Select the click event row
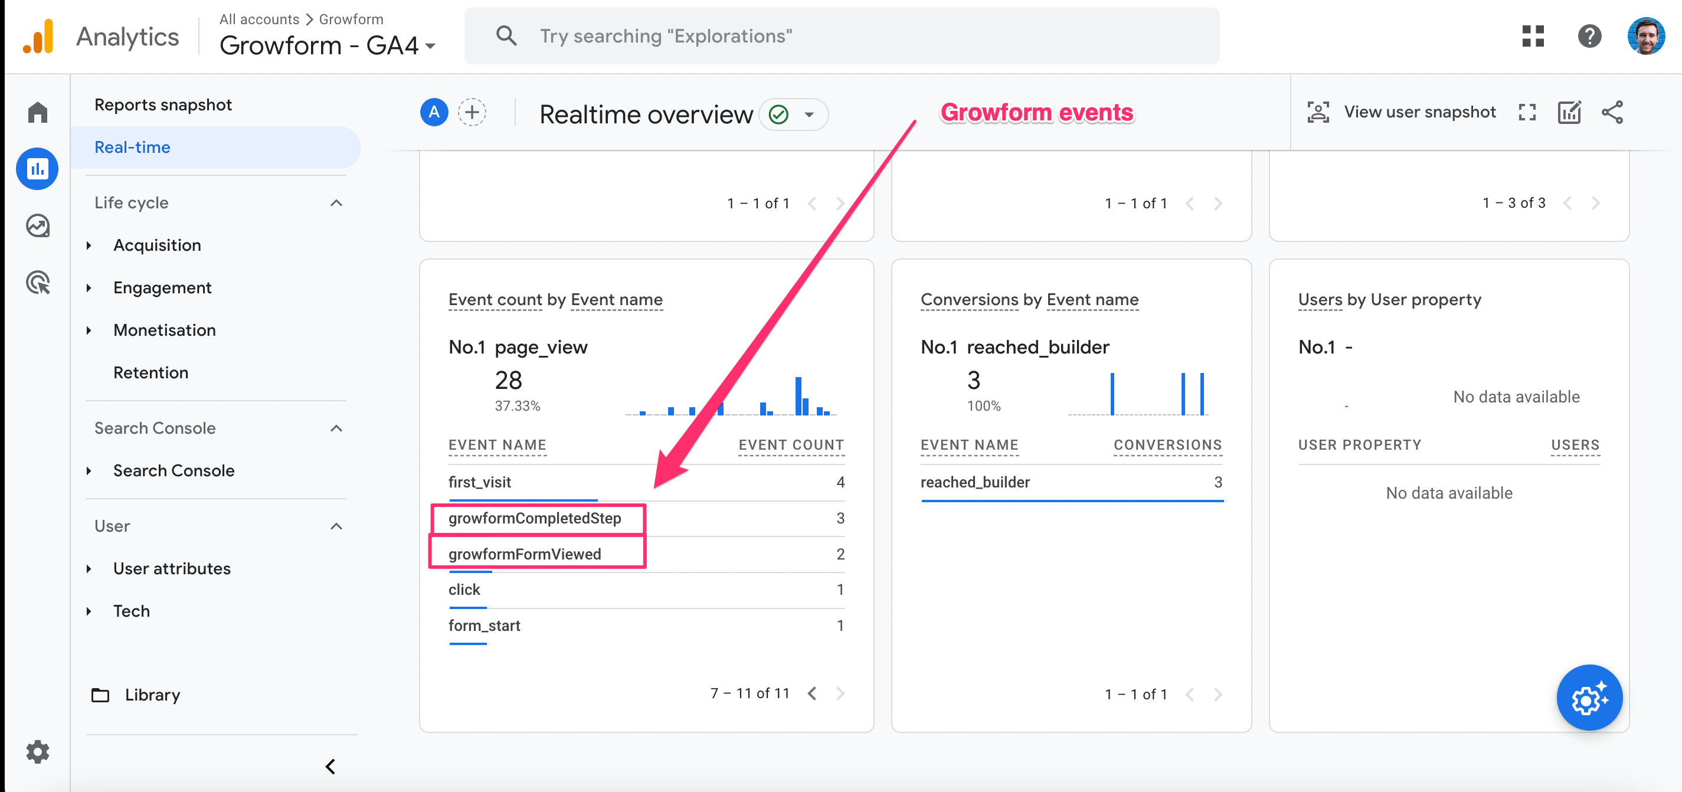Screen dimensions: 1682x792 (x=646, y=590)
